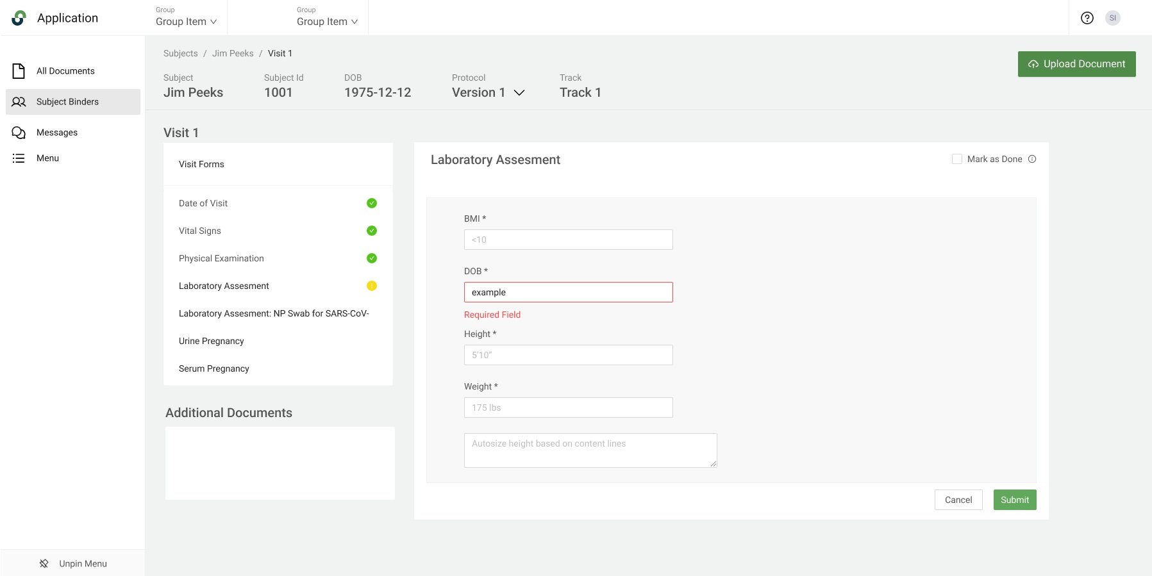The image size is (1152, 576).
Task: Click the Visit 1 breadcrumb
Action: tap(280, 53)
